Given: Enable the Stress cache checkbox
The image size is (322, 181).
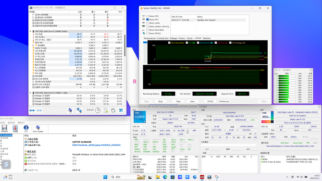Looking at the screenshot, I should click(x=148, y=23).
